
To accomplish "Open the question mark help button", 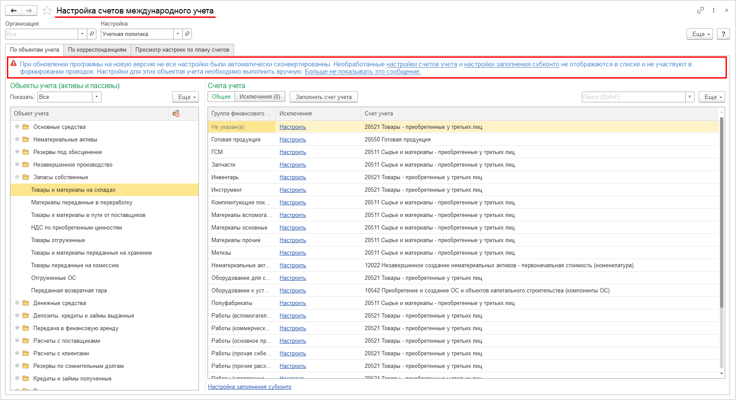I will (x=723, y=34).
